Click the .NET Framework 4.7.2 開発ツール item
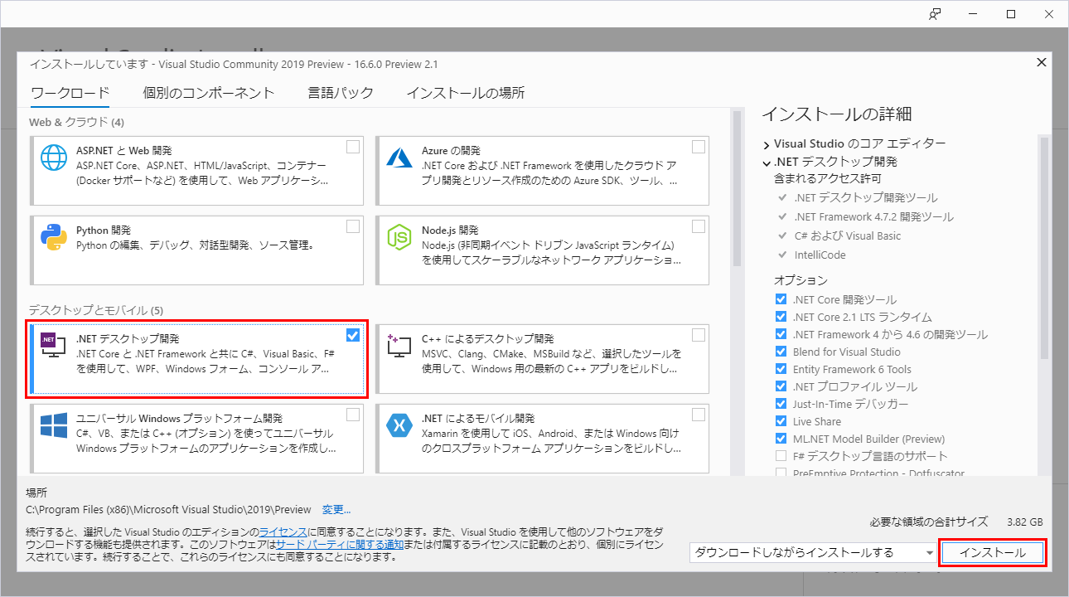The width and height of the screenshot is (1069, 597). point(873,217)
